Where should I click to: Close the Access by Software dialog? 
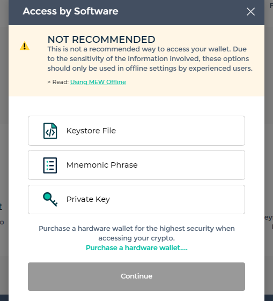[x=250, y=12]
